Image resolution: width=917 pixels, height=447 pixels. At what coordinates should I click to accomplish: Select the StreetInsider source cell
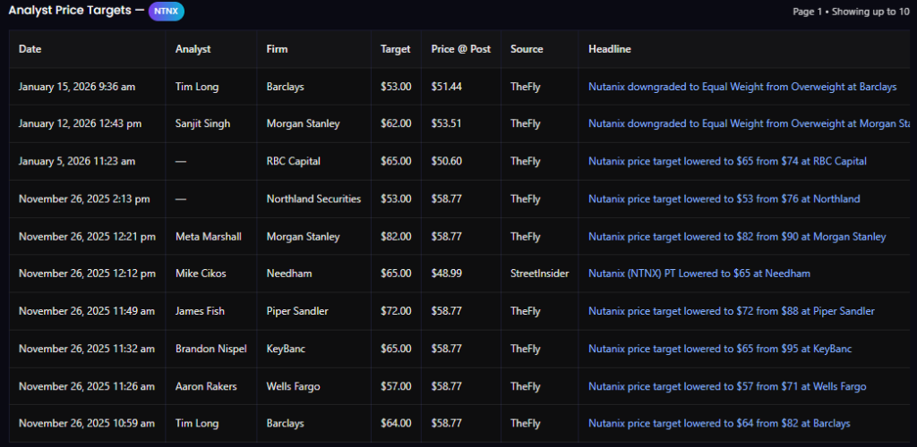(539, 274)
